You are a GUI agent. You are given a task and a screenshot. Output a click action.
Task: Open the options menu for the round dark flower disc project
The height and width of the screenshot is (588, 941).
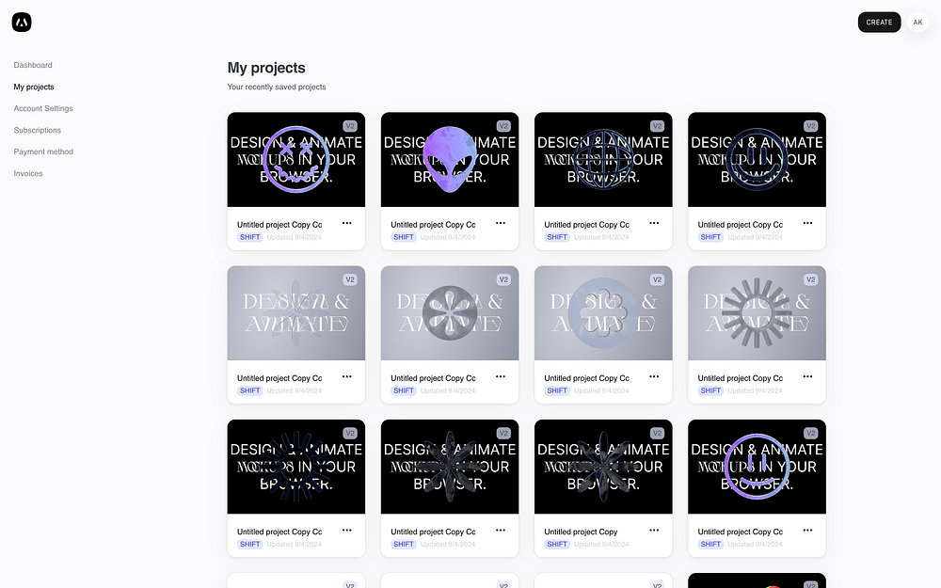[x=501, y=377]
